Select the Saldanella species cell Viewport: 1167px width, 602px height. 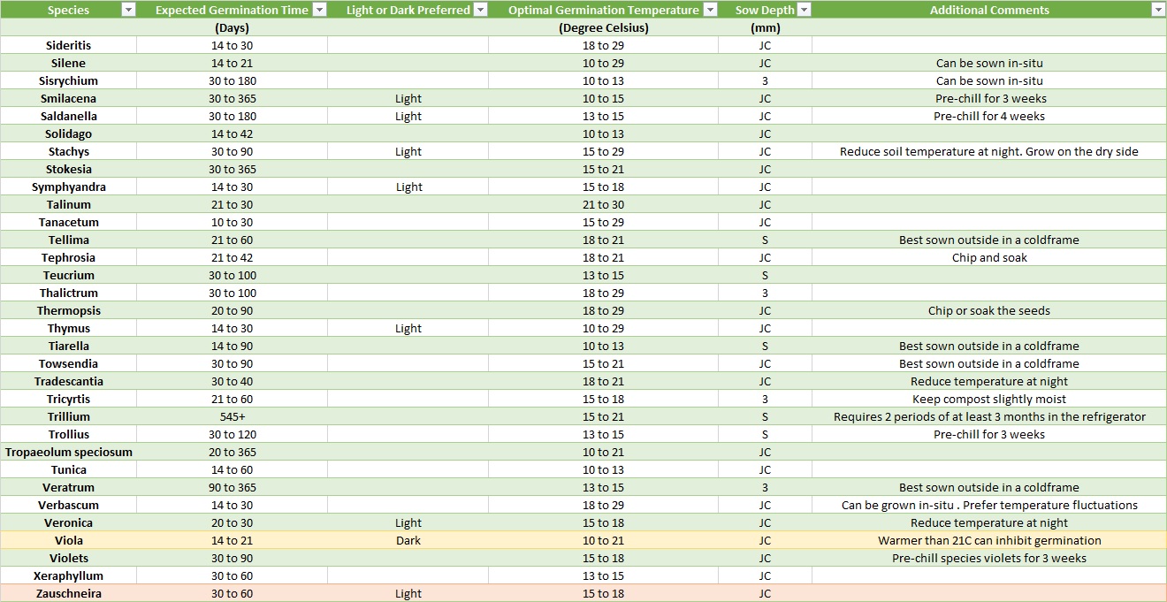pos(68,116)
